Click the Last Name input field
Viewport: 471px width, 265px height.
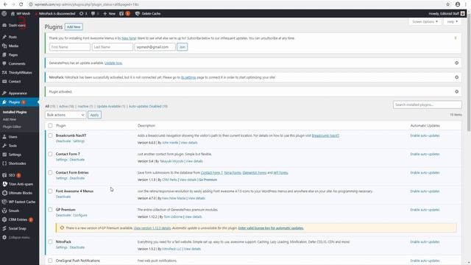(x=113, y=47)
